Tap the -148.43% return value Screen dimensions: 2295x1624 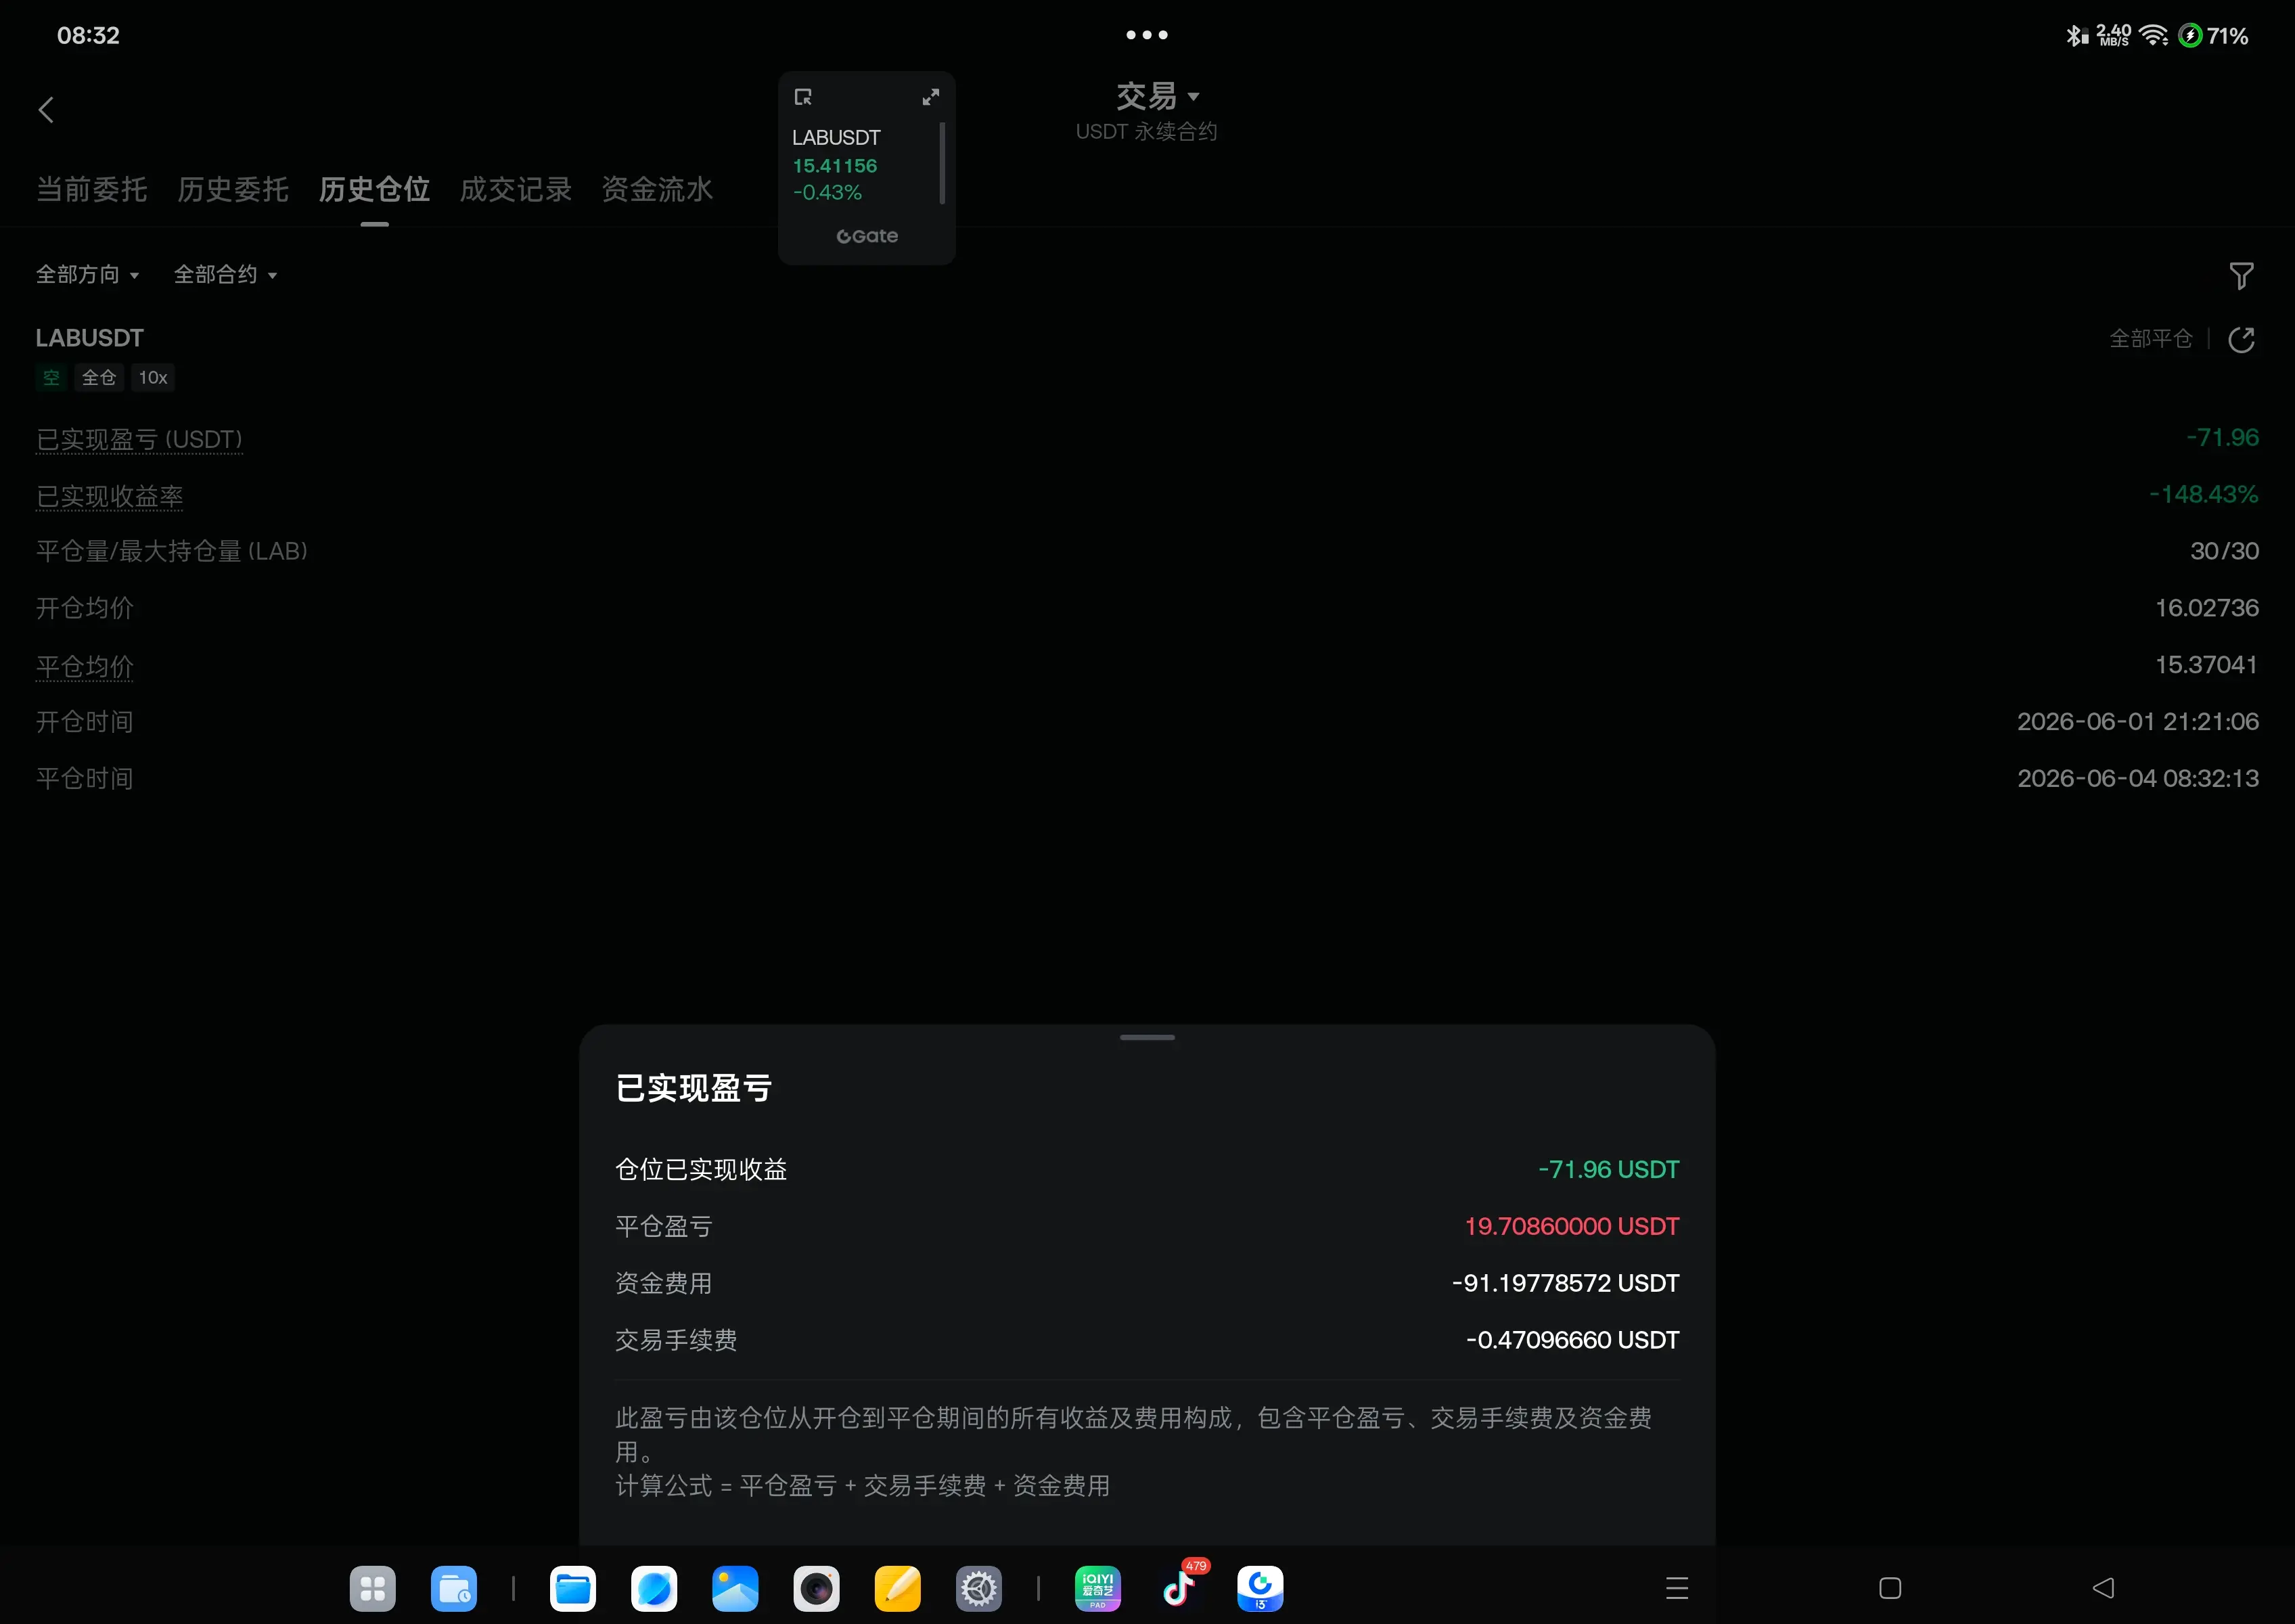coord(2203,494)
